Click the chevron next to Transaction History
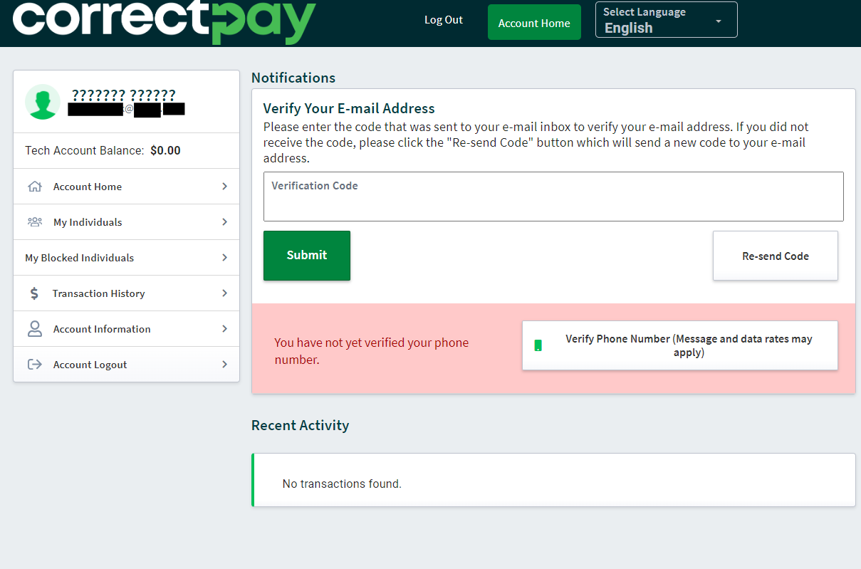 coord(224,293)
